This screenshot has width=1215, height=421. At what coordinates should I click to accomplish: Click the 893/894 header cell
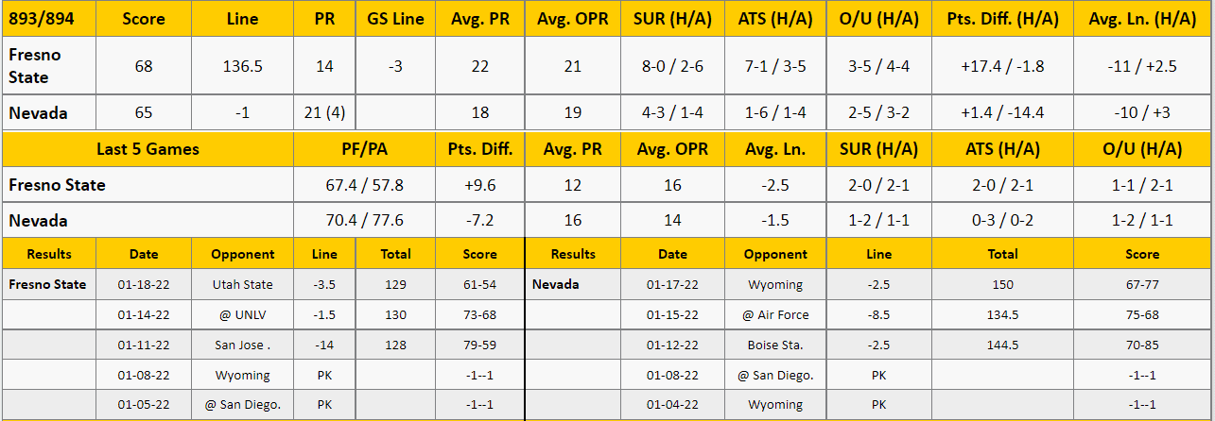pos(48,19)
